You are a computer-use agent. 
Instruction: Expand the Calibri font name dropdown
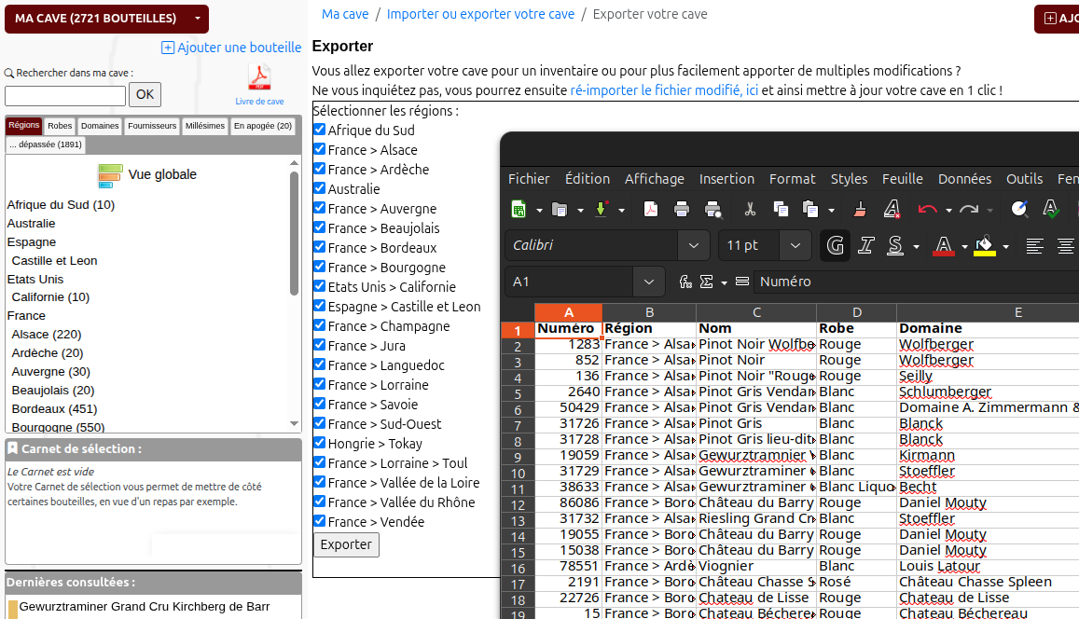click(693, 245)
